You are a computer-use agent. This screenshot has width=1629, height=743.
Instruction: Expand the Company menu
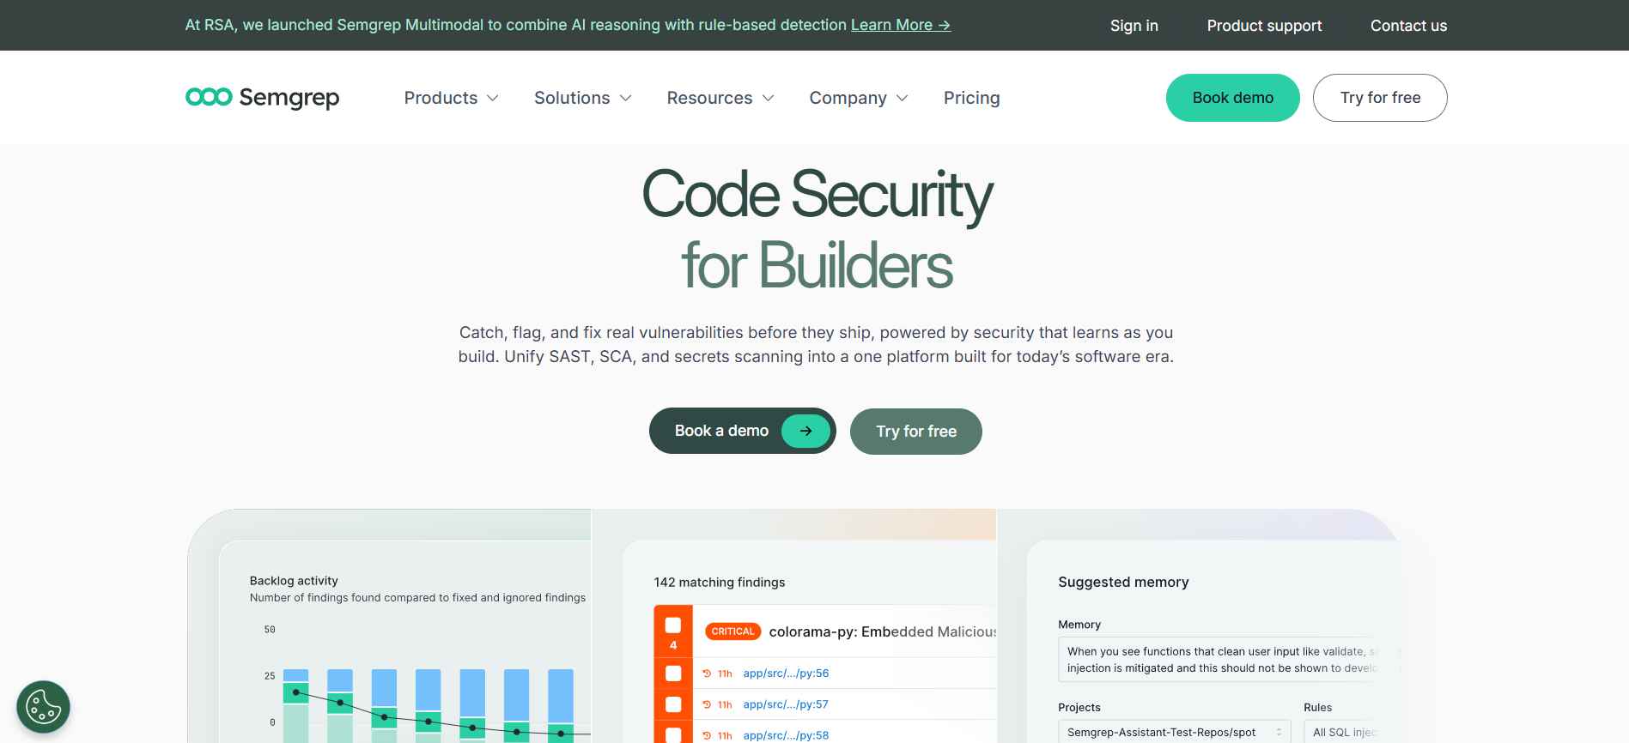[x=859, y=98]
